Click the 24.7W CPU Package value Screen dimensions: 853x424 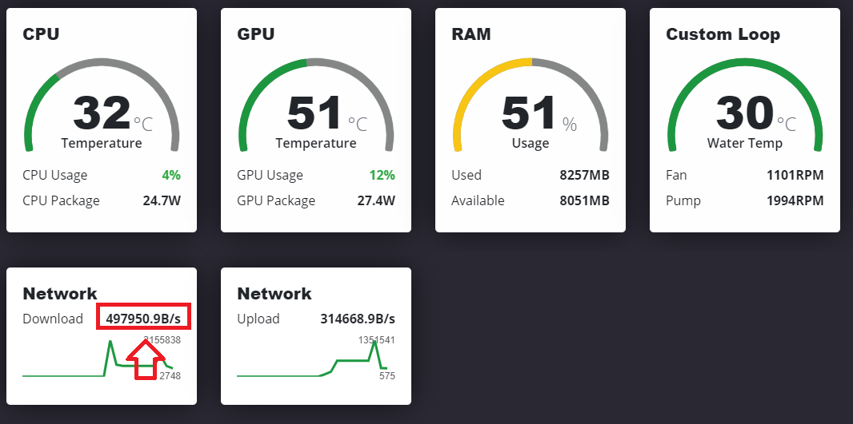[x=162, y=201]
